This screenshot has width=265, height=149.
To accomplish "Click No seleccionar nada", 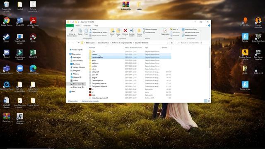I will pyautogui.click(x=190, y=32).
